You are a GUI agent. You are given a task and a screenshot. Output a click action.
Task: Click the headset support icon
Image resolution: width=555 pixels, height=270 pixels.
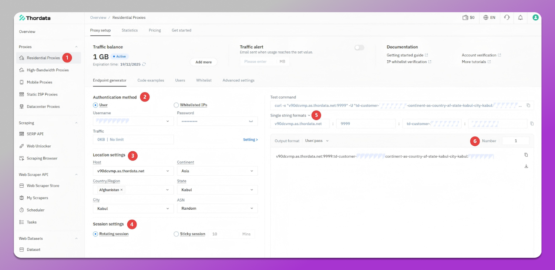click(507, 17)
